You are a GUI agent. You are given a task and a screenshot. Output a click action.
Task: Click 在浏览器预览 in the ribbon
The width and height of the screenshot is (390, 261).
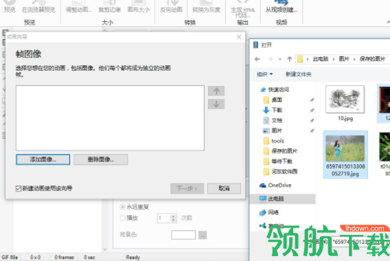tap(38, 7)
